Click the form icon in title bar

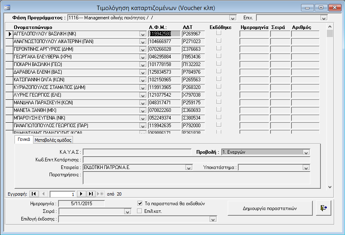point(7,7)
